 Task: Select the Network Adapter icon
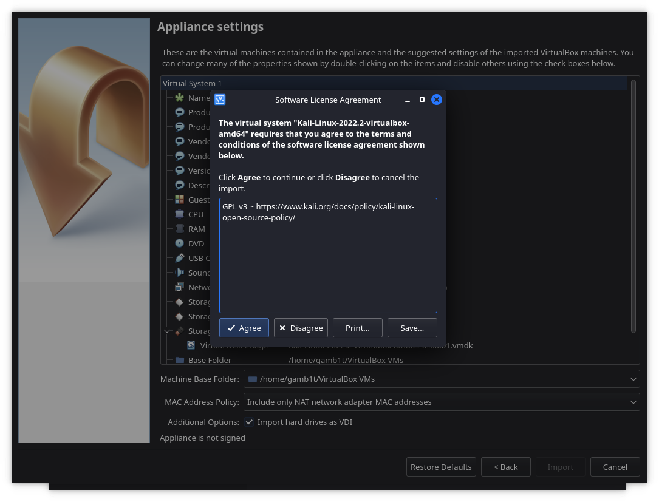[179, 287]
